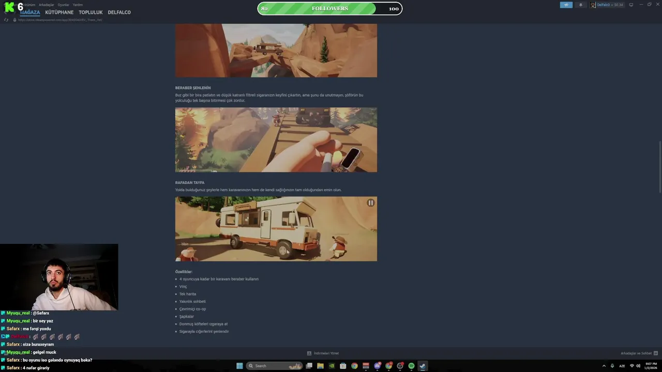
Task: Open Discord from the taskbar
Action: (377, 366)
